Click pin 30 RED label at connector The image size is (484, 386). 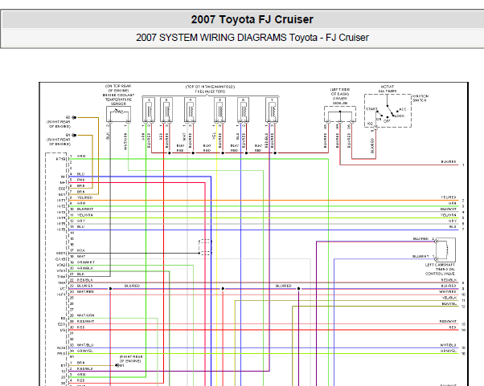(x=80, y=327)
